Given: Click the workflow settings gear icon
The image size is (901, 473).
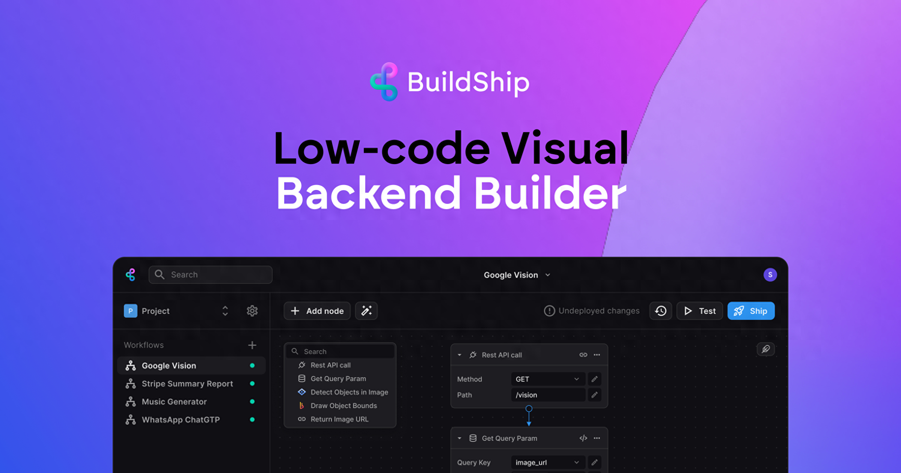Looking at the screenshot, I should [252, 310].
